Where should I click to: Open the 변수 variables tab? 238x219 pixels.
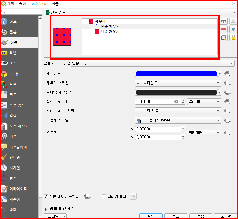(x=19, y=178)
